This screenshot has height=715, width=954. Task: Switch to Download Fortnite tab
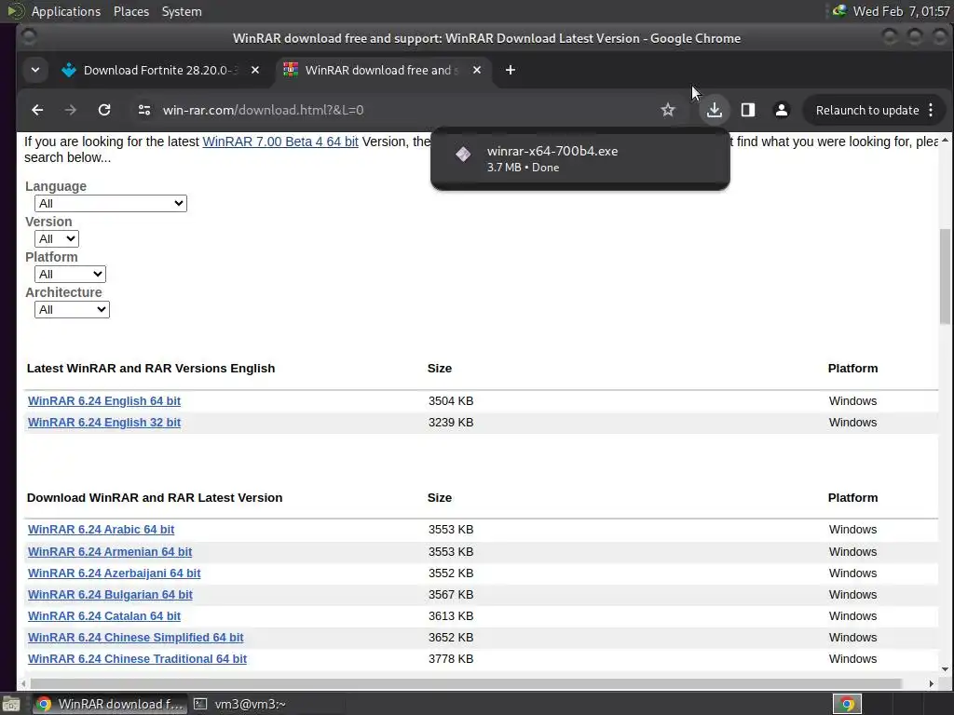[x=161, y=70]
